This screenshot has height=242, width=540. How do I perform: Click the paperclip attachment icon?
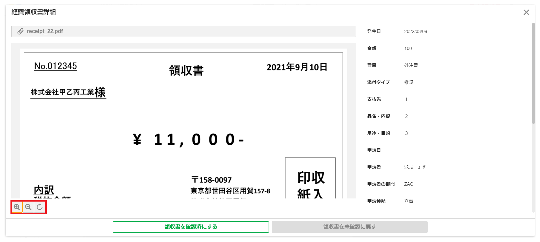(20, 31)
